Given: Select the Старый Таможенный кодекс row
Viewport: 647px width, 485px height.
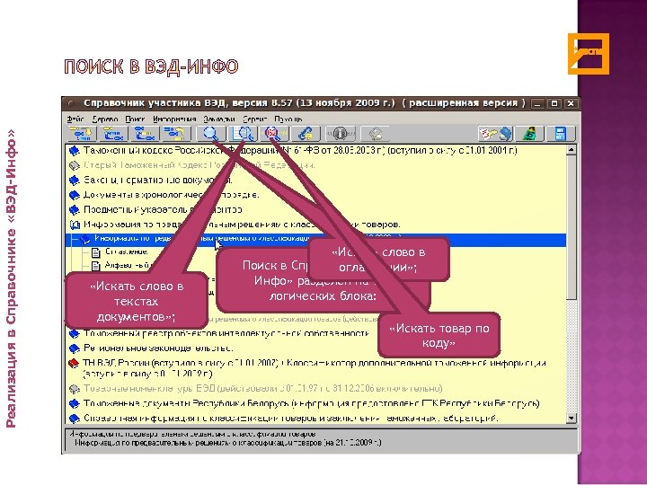Looking at the screenshot, I should (199, 166).
